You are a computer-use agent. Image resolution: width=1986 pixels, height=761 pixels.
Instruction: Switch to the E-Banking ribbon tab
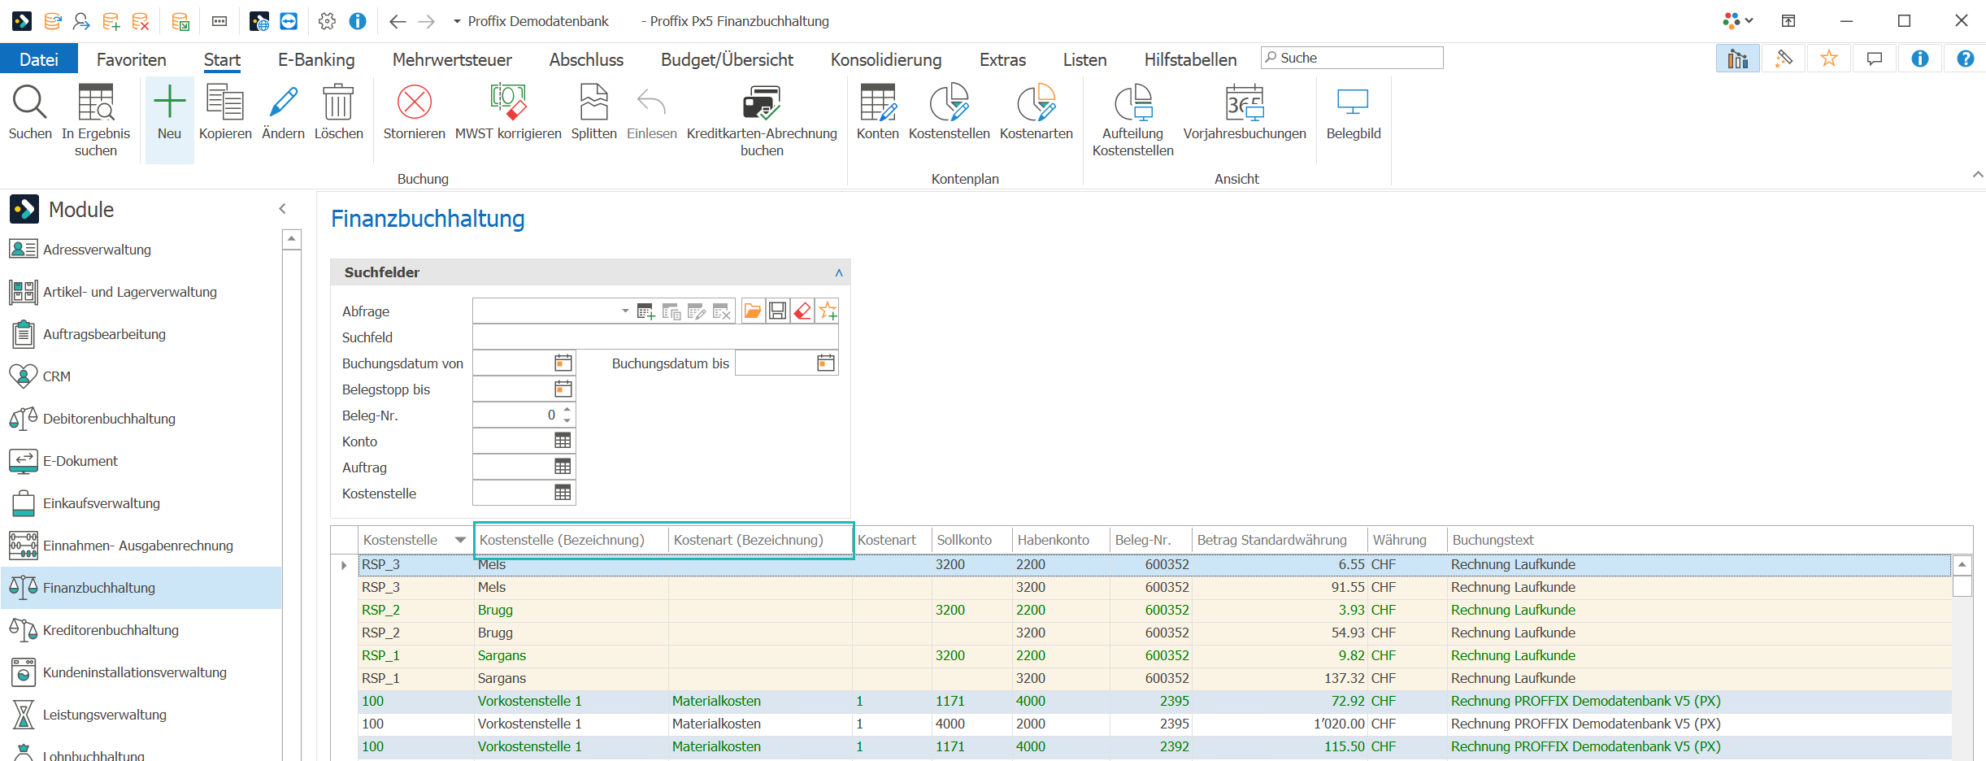316,59
